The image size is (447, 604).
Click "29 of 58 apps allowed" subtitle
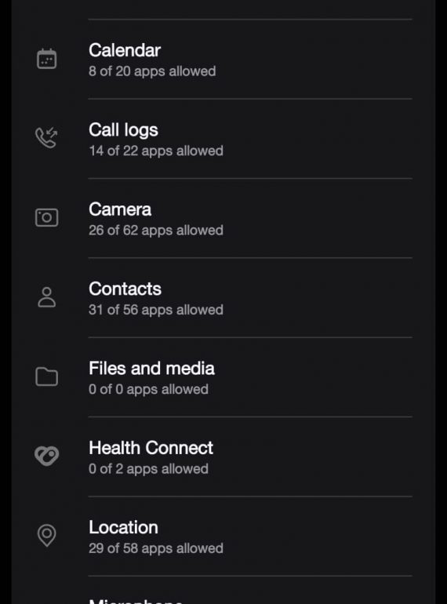156,548
